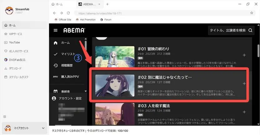The height and width of the screenshot is (135, 260).
Task: Open ABEMA ホーム with the house icon
Action: point(56,43)
